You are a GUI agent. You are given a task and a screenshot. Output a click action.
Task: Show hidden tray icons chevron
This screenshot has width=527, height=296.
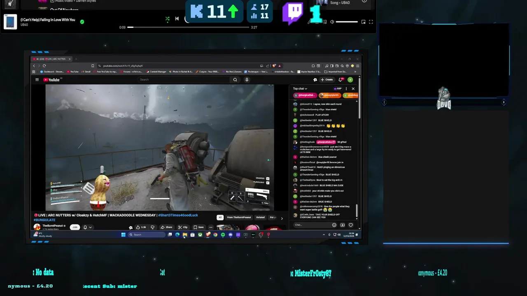[324, 235]
